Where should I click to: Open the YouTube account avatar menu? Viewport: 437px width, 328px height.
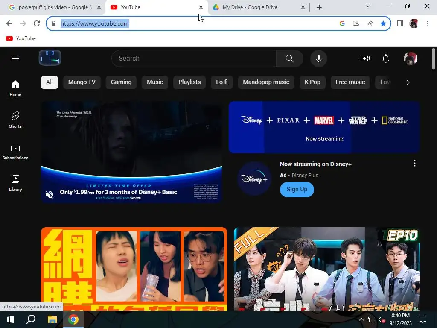410,58
